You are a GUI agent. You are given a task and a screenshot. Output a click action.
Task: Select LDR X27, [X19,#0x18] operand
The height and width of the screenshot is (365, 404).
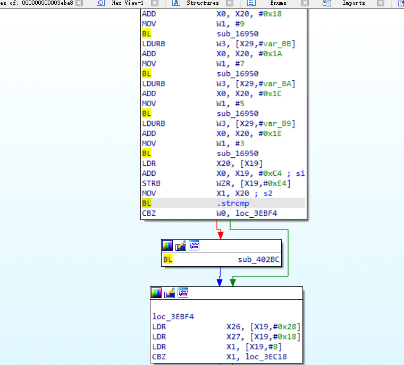coord(263,337)
